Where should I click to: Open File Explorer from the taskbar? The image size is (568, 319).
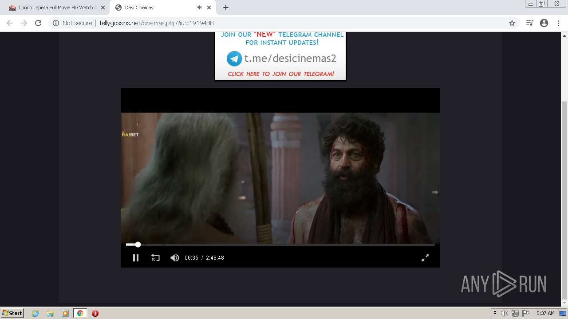[50, 313]
